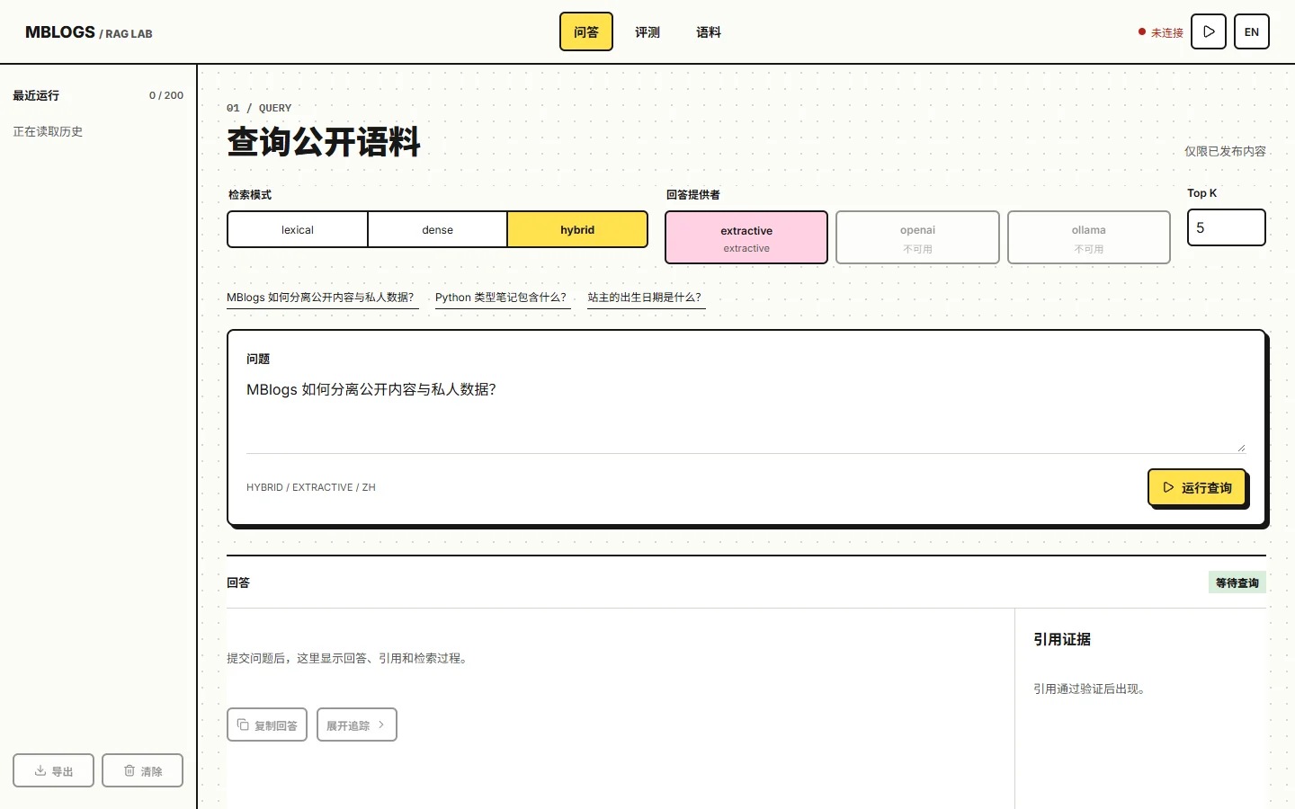Choose the ollama answer provider
This screenshot has height=809, width=1295.
coord(1089,237)
